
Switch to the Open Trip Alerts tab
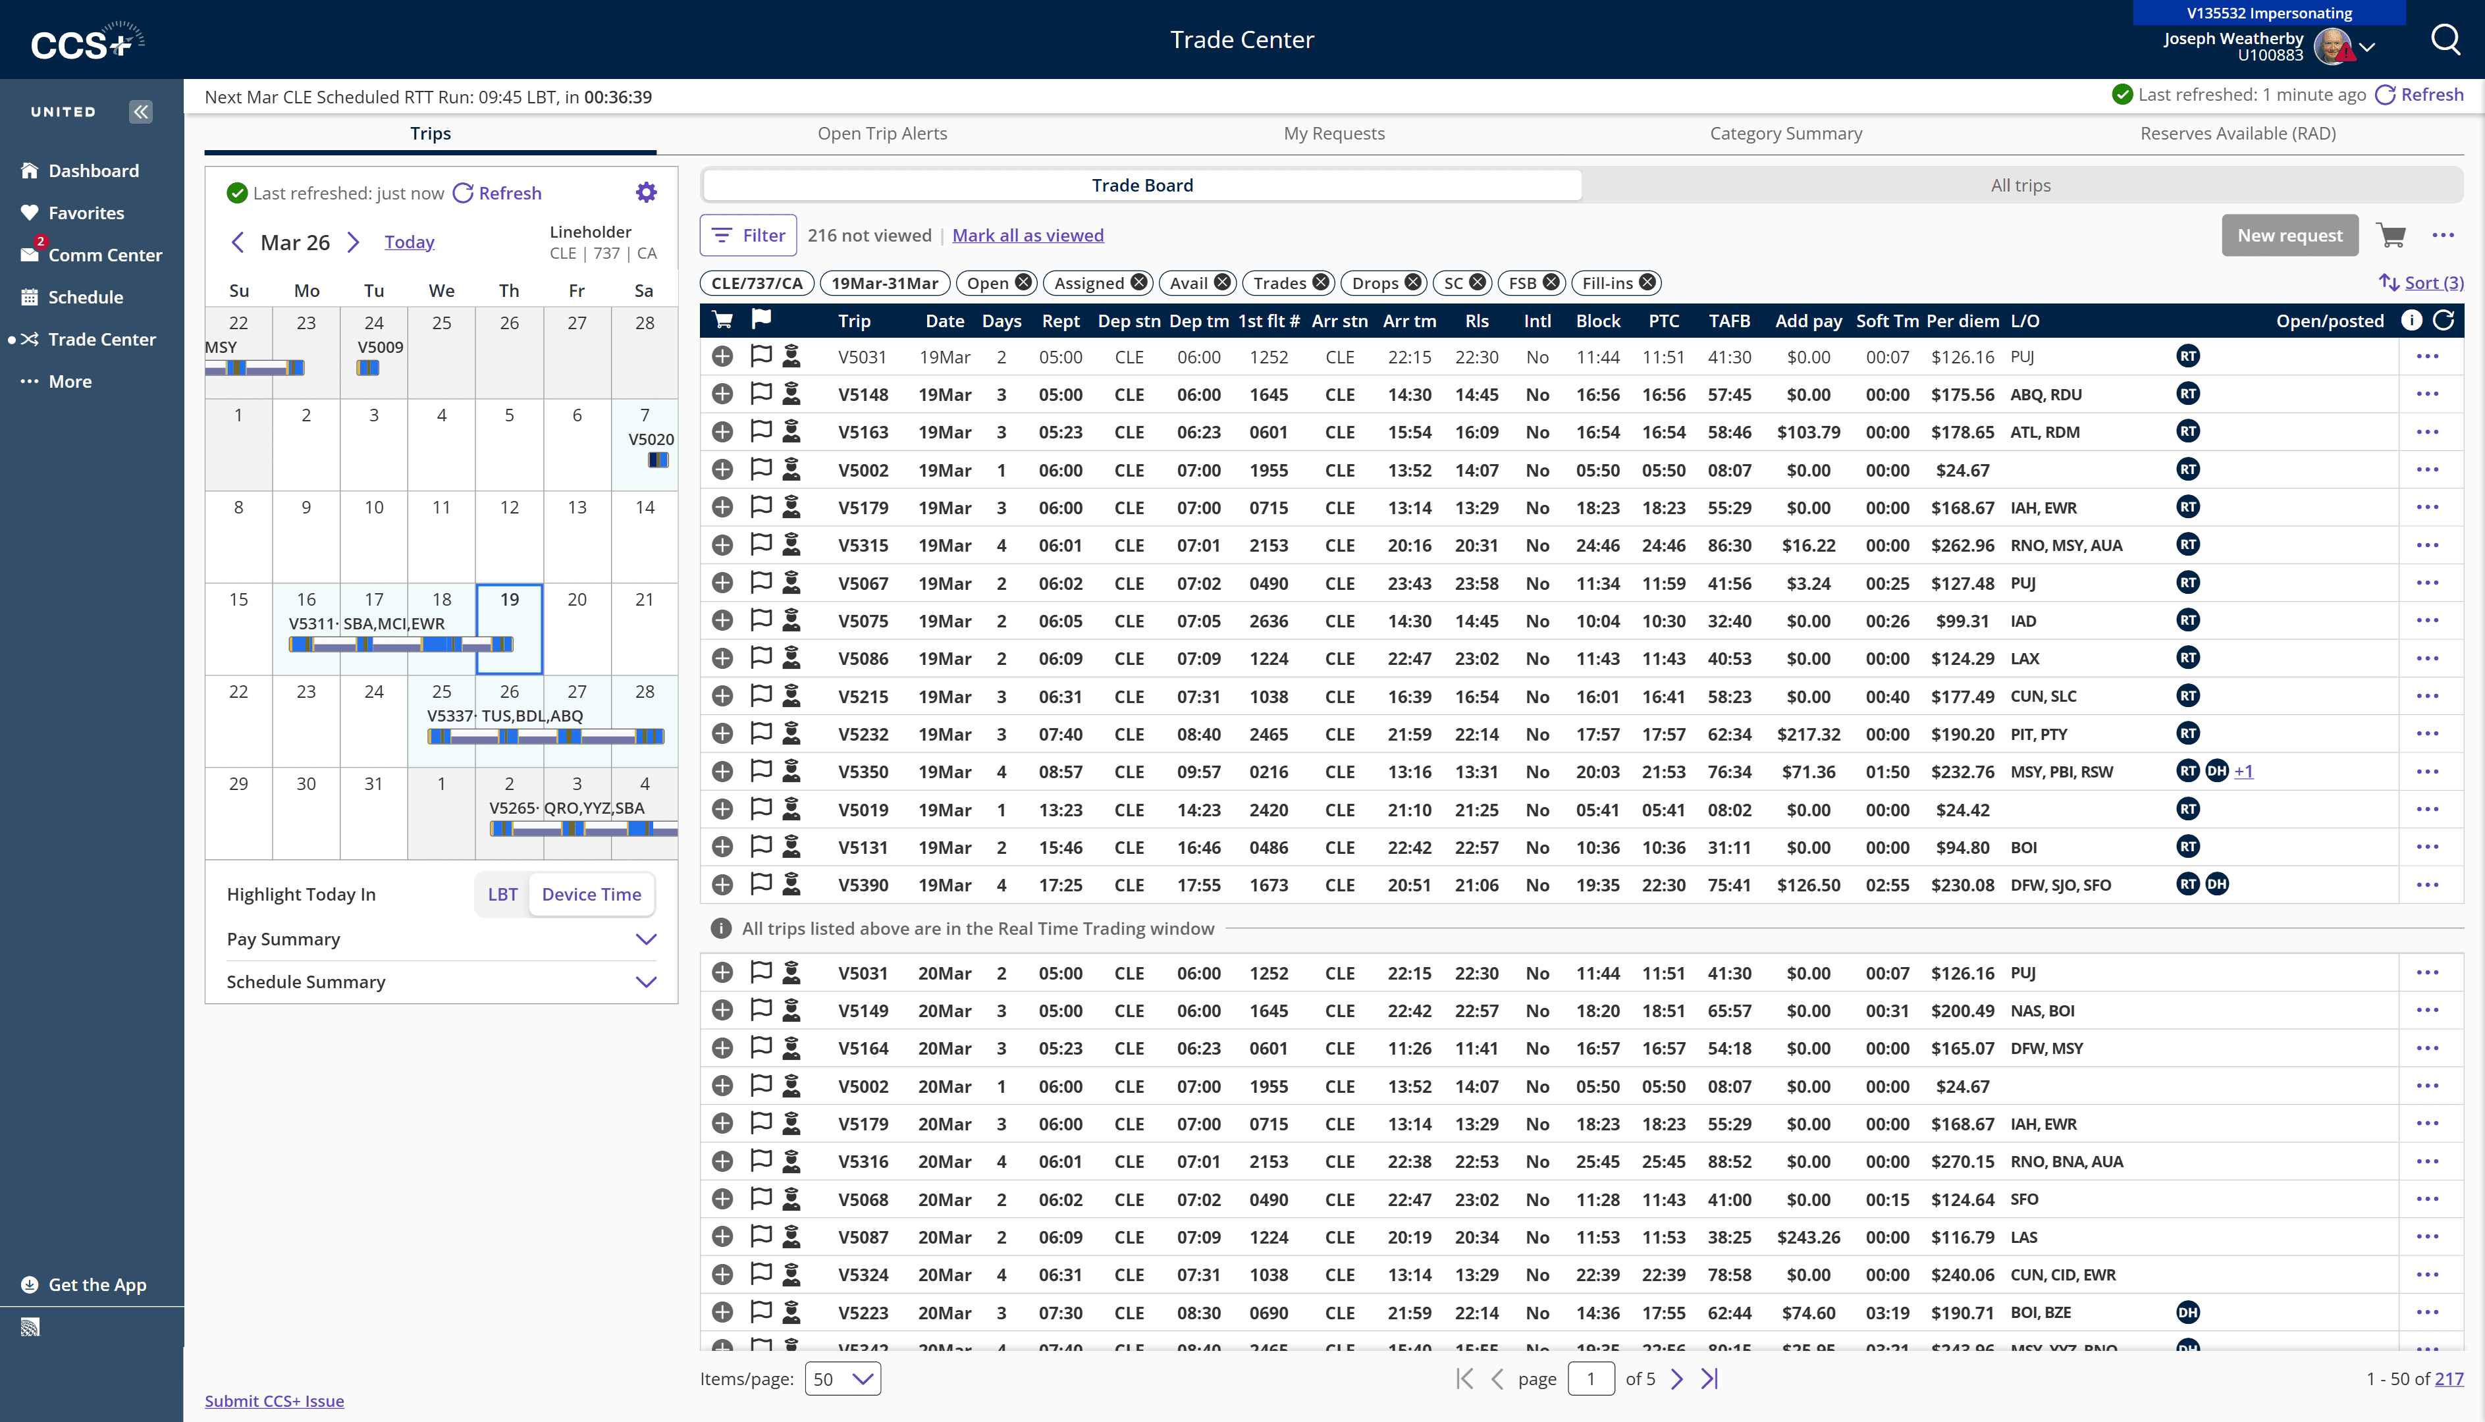882,133
